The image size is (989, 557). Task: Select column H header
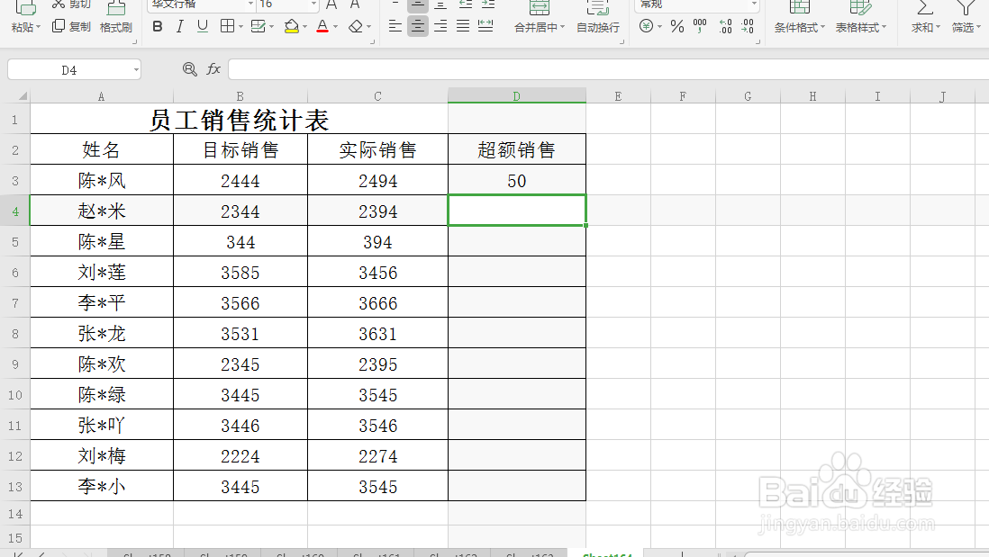pos(812,96)
